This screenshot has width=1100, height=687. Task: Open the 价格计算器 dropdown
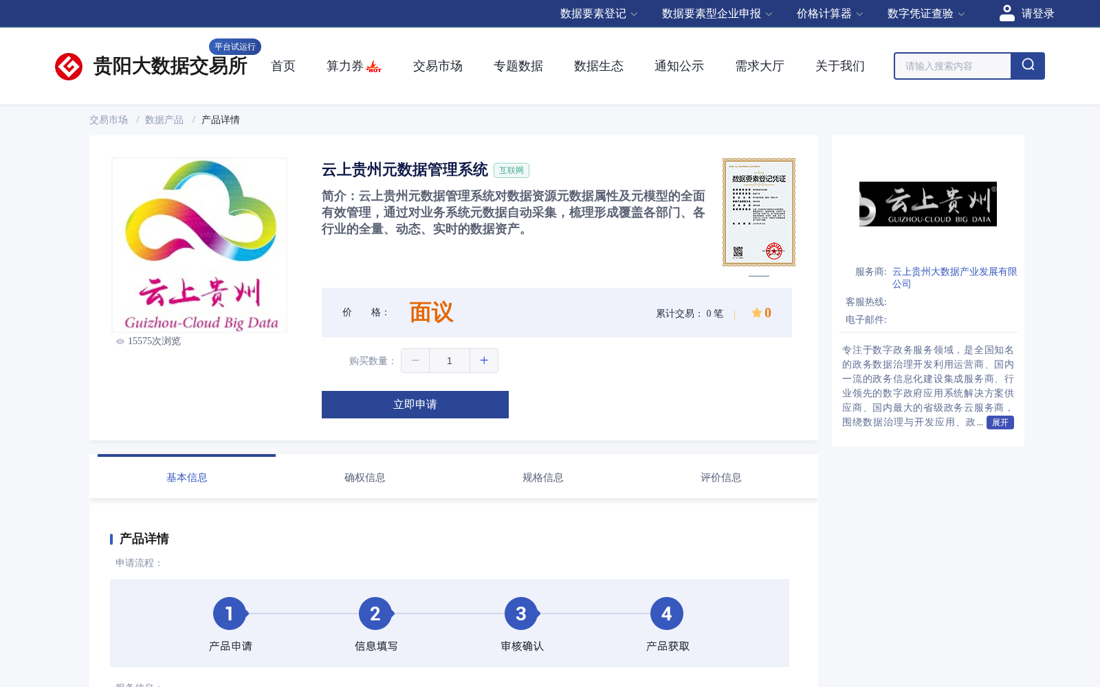point(830,14)
